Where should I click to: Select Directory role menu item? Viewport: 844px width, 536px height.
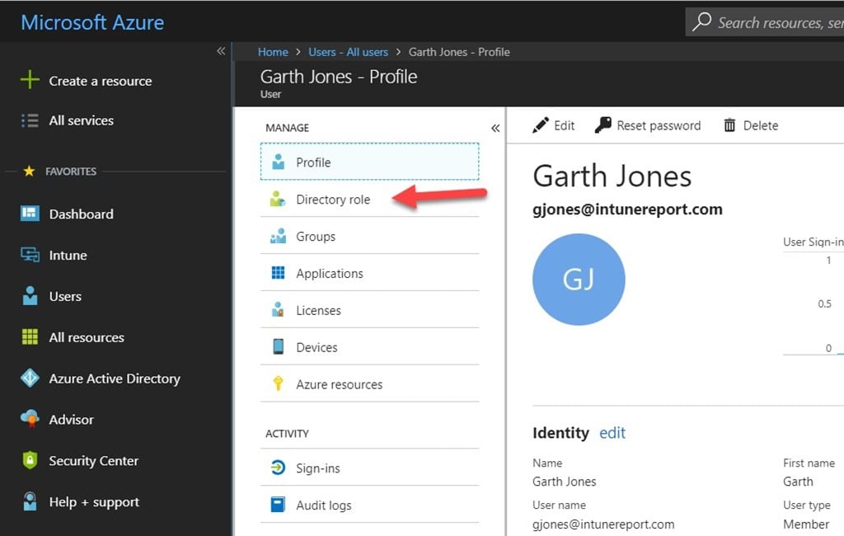tap(369, 199)
